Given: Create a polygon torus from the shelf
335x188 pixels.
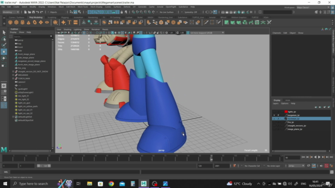Looking at the screenshot, I should tap(35, 22).
